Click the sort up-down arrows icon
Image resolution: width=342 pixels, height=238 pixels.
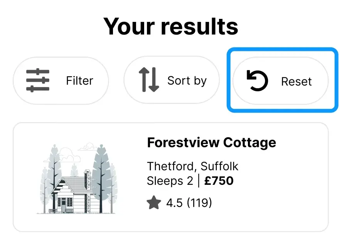click(x=148, y=80)
